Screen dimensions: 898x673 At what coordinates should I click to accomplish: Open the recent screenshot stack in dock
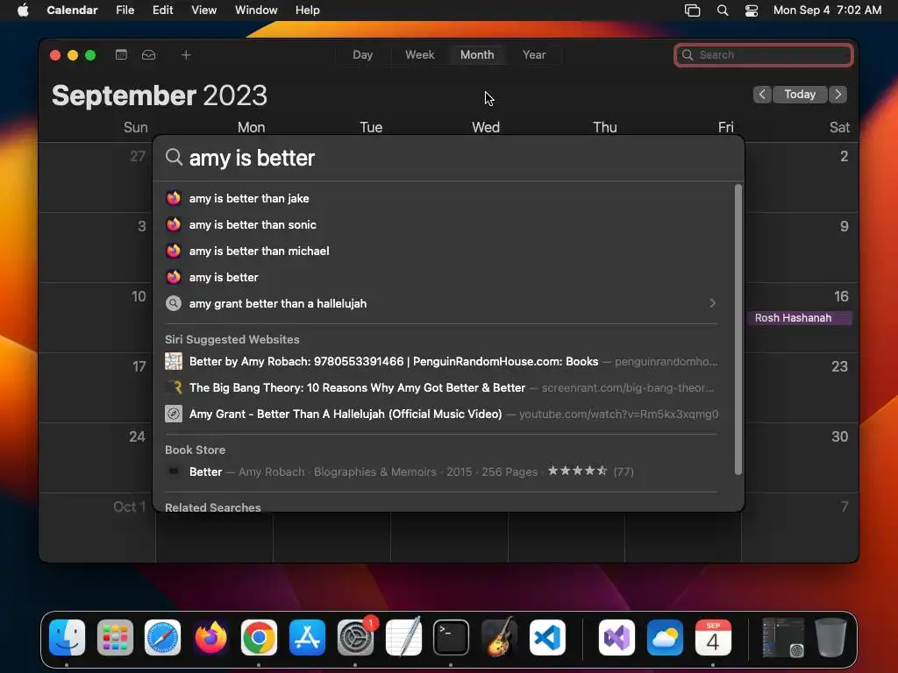(x=783, y=637)
